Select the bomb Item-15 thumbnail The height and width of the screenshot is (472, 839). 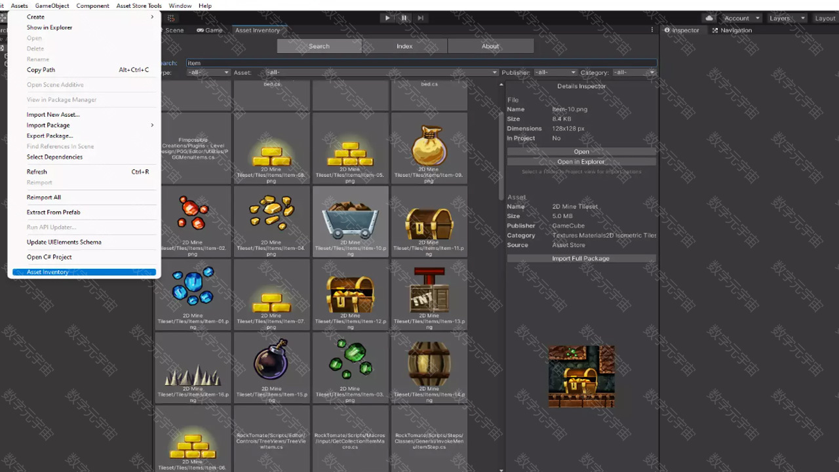coord(271,367)
